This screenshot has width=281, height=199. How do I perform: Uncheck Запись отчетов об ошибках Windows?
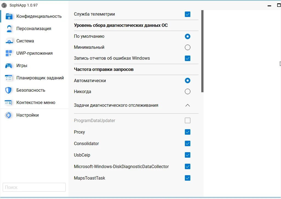(188, 58)
